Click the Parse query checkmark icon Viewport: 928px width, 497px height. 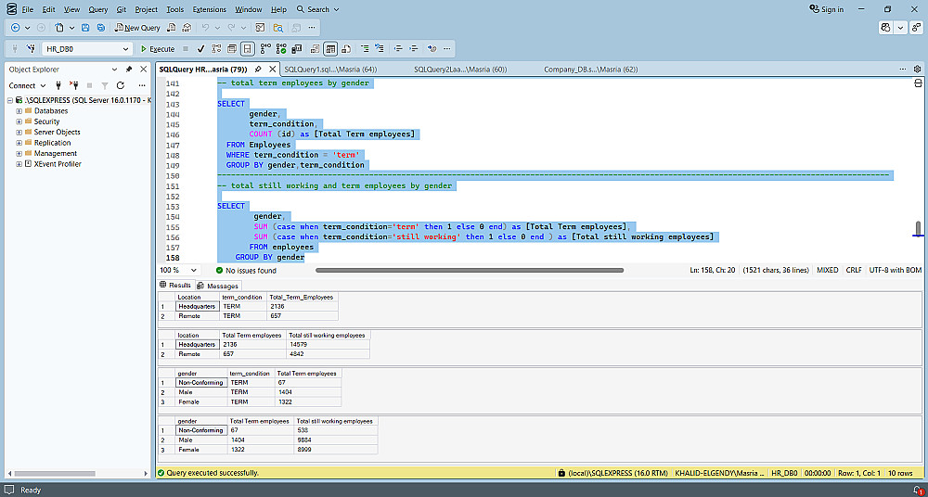click(x=200, y=48)
